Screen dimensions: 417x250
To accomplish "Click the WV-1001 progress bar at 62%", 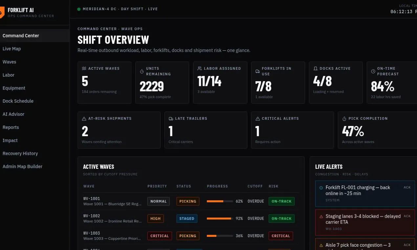I will pyautogui.click(x=220, y=201).
